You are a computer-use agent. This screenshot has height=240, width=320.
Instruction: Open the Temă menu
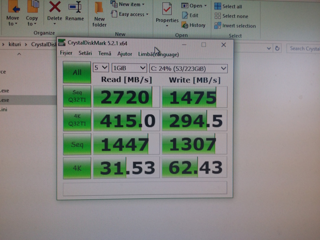(x=105, y=54)
